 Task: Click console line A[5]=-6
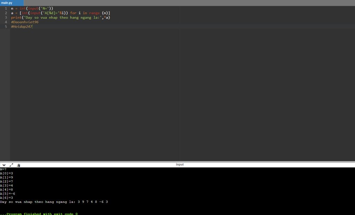8,194
